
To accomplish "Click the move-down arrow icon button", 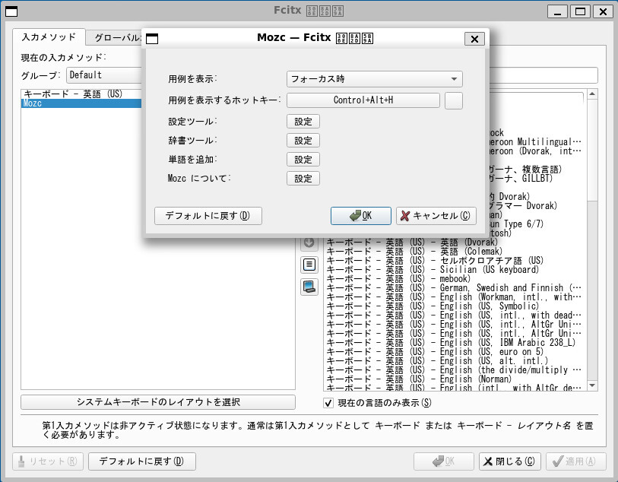I will pyautogui.click(x=309, y=243).
